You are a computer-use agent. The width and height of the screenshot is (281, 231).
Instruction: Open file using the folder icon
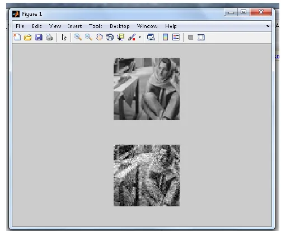click(x=28, y=38)
